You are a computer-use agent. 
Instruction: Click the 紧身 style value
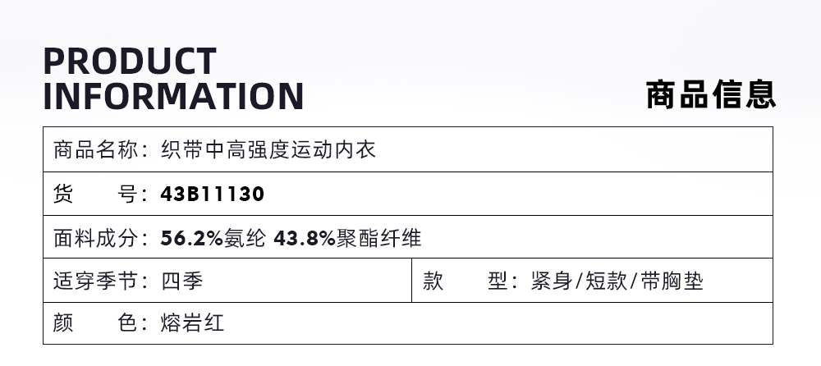[552, 282]
